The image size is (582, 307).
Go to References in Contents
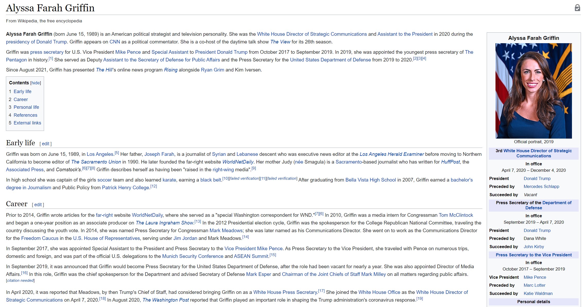tap(25, 115)
